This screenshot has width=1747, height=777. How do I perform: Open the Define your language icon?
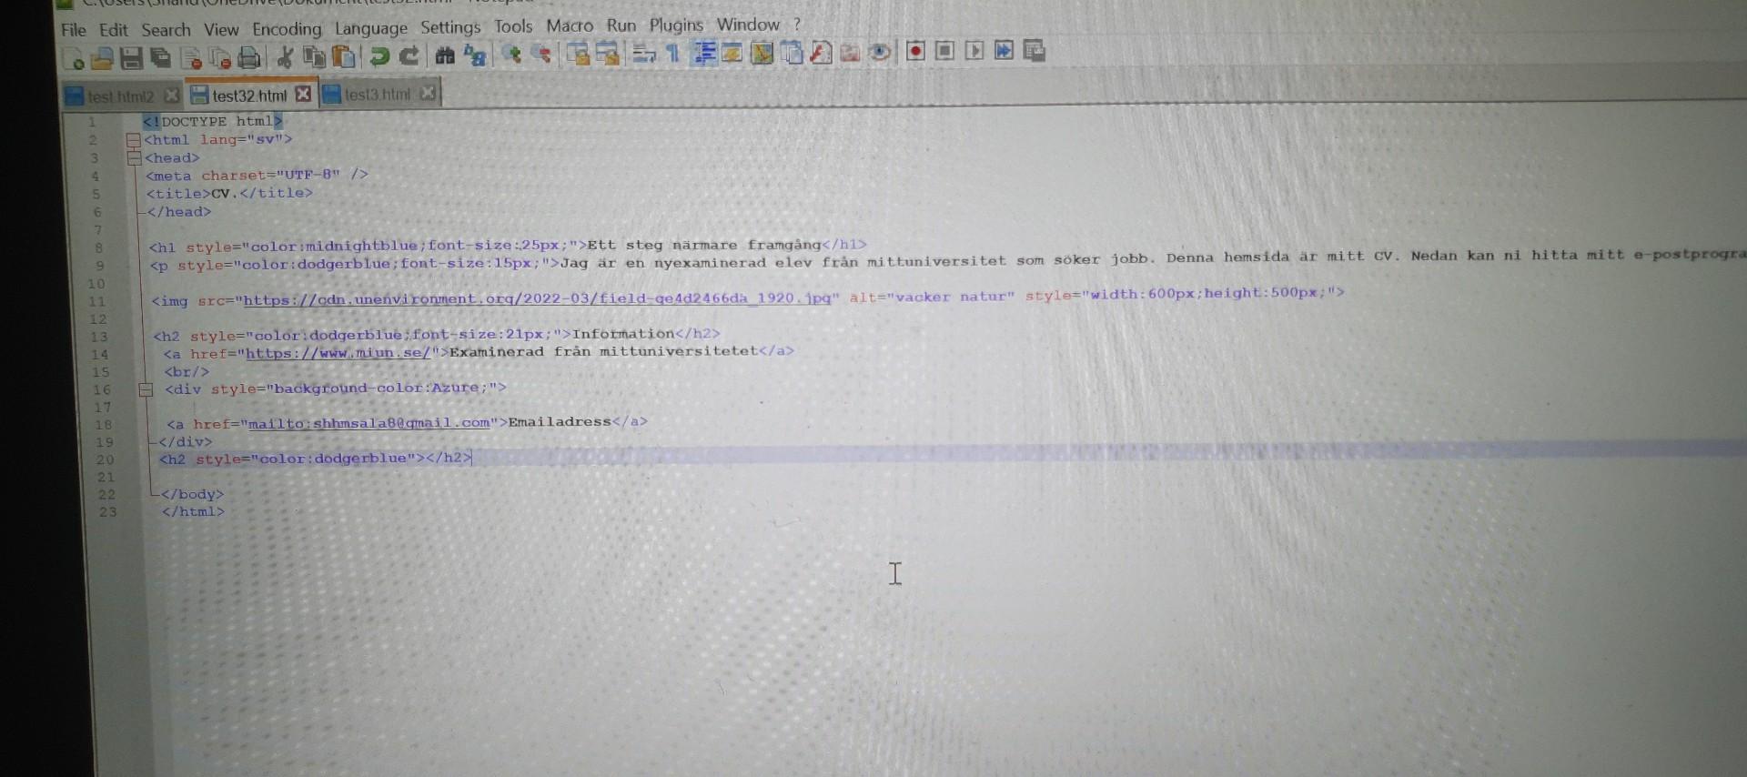[x=732, y=53]
